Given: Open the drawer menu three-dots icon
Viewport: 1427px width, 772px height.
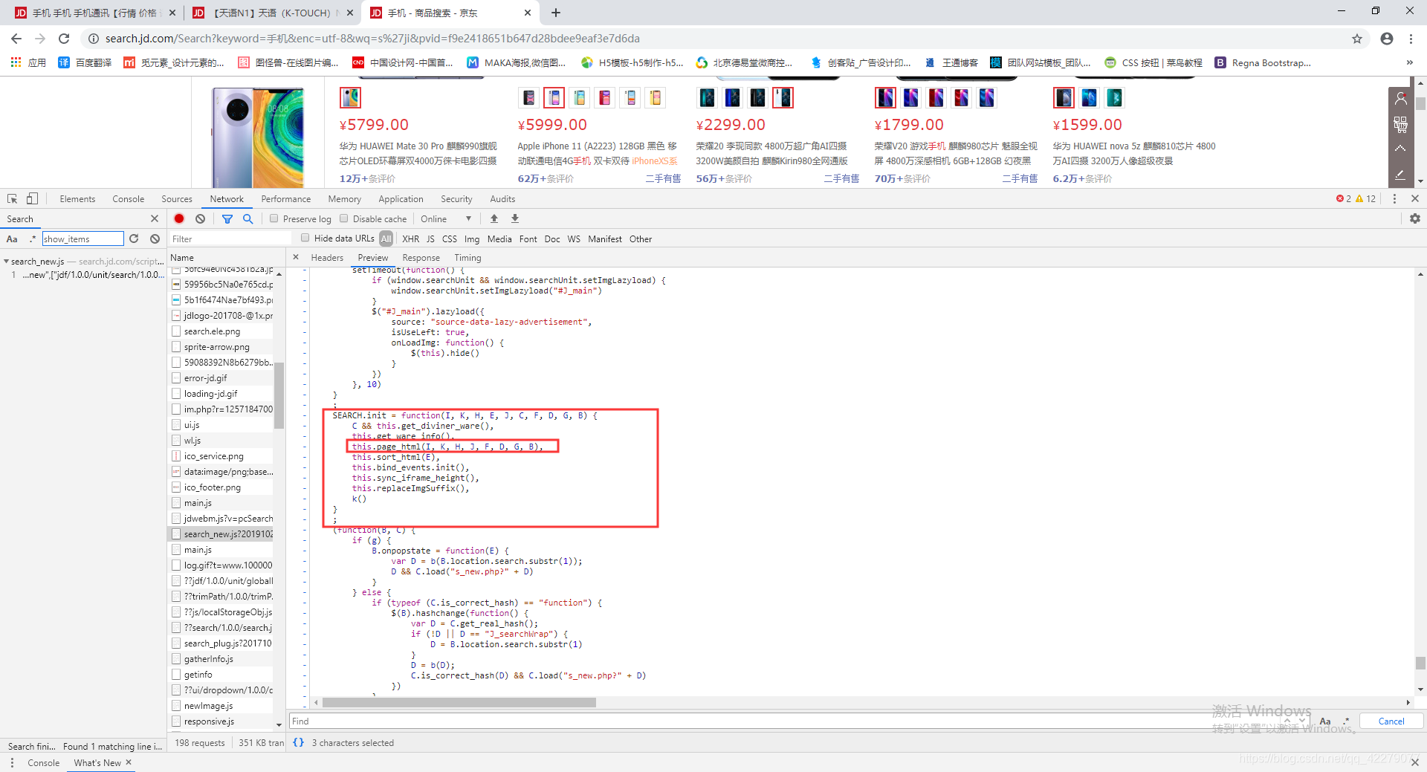Looking at the screenshot, I should click(12, 763).
